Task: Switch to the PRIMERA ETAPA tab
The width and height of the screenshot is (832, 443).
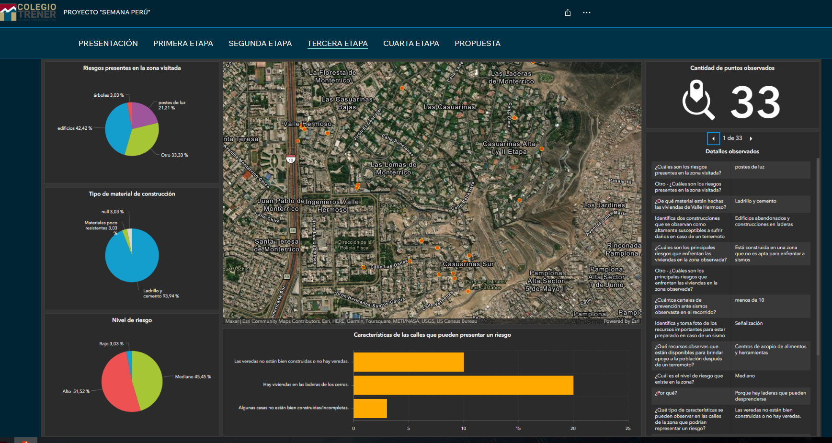Action: (183, 44)
